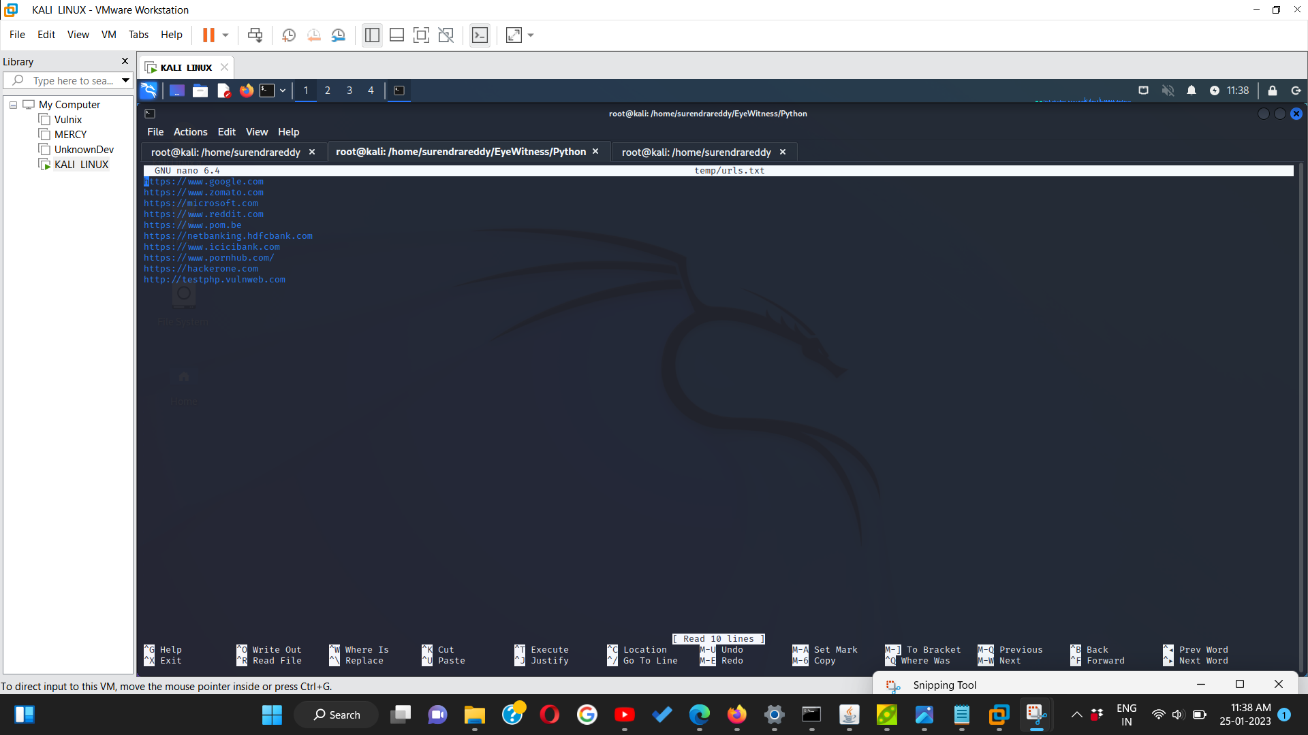Open Firefox from the Kali panel
This screenshot has width=1308, height=735.
[x=246, y=91]
